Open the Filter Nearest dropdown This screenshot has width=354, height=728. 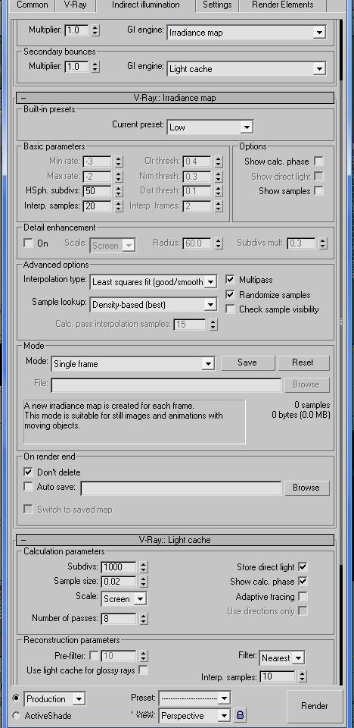click(x=281, y=658)
